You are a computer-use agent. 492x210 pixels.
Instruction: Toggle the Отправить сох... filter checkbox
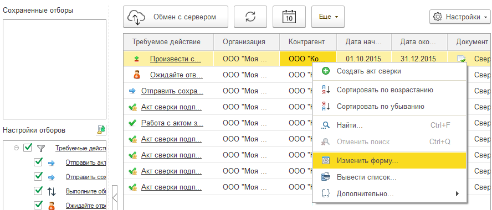[38, 176]
